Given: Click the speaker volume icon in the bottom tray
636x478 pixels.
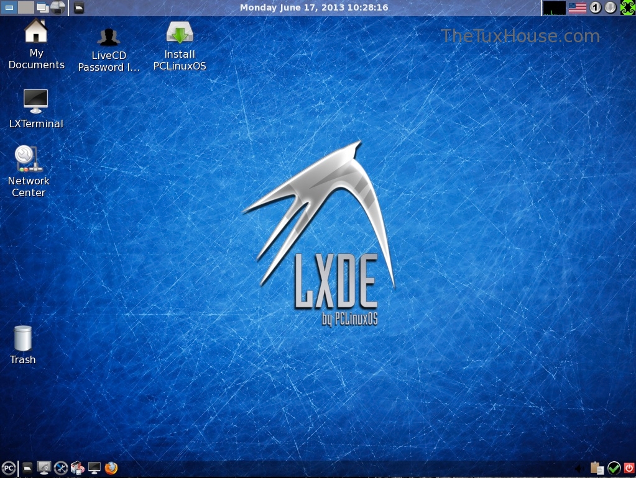Looking at the screenshot, I should 579,469.
